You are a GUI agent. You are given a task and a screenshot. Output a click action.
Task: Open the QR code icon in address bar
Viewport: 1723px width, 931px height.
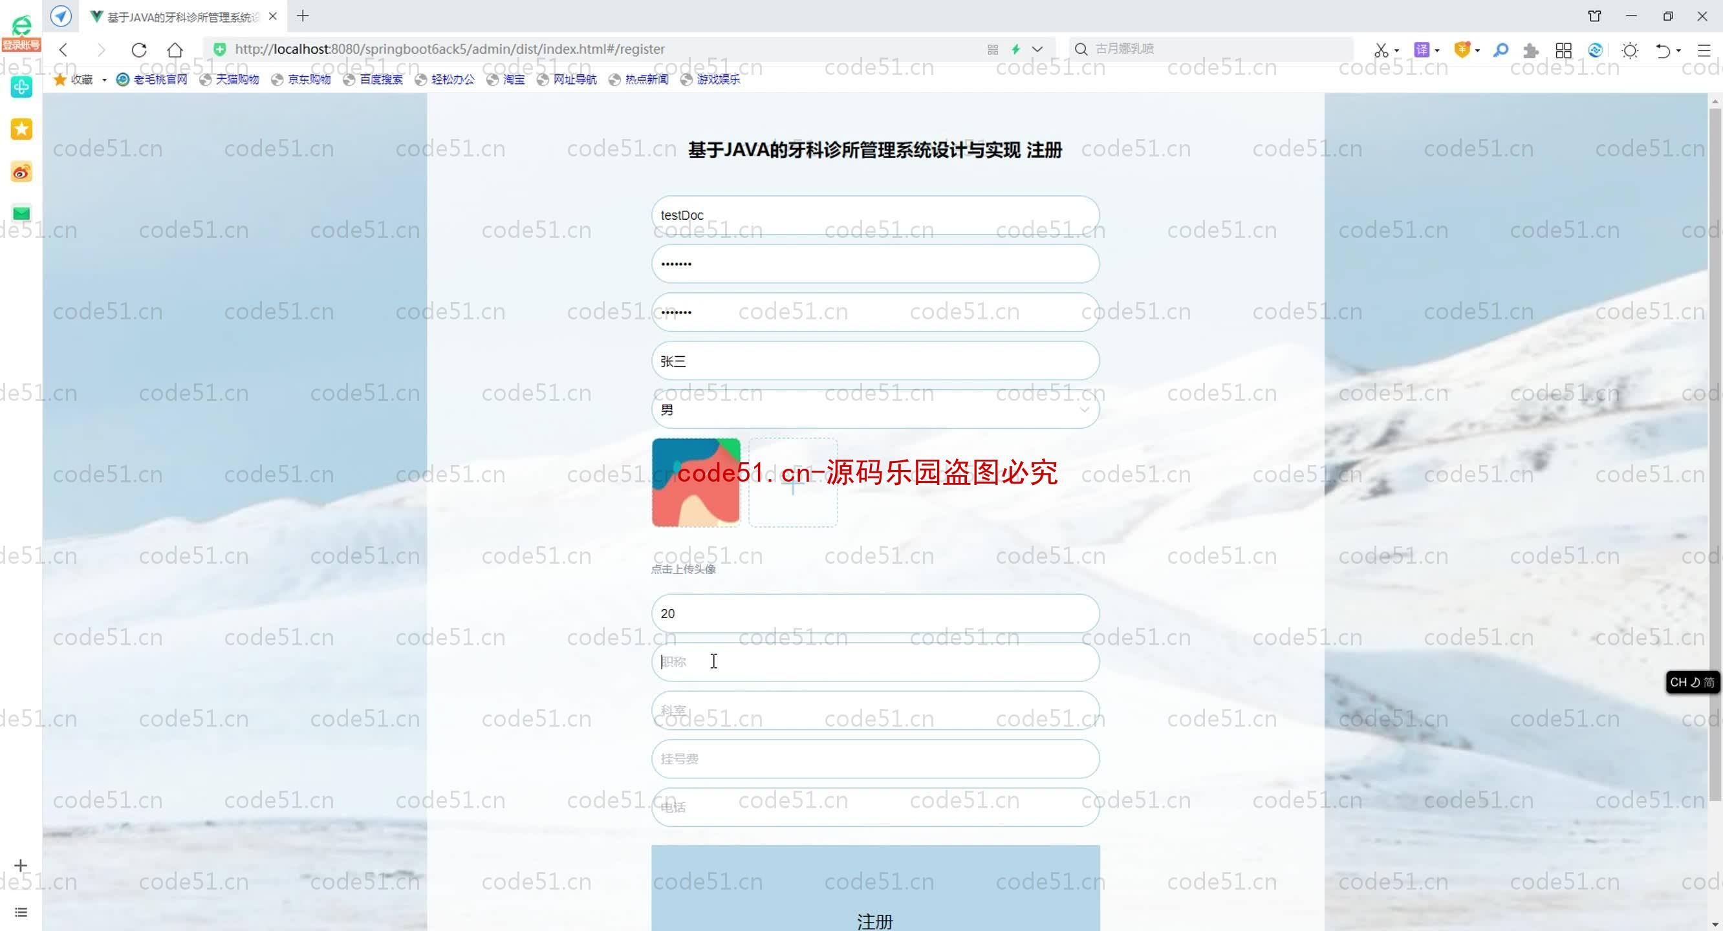pyautogui.click(x=993, y=49)
